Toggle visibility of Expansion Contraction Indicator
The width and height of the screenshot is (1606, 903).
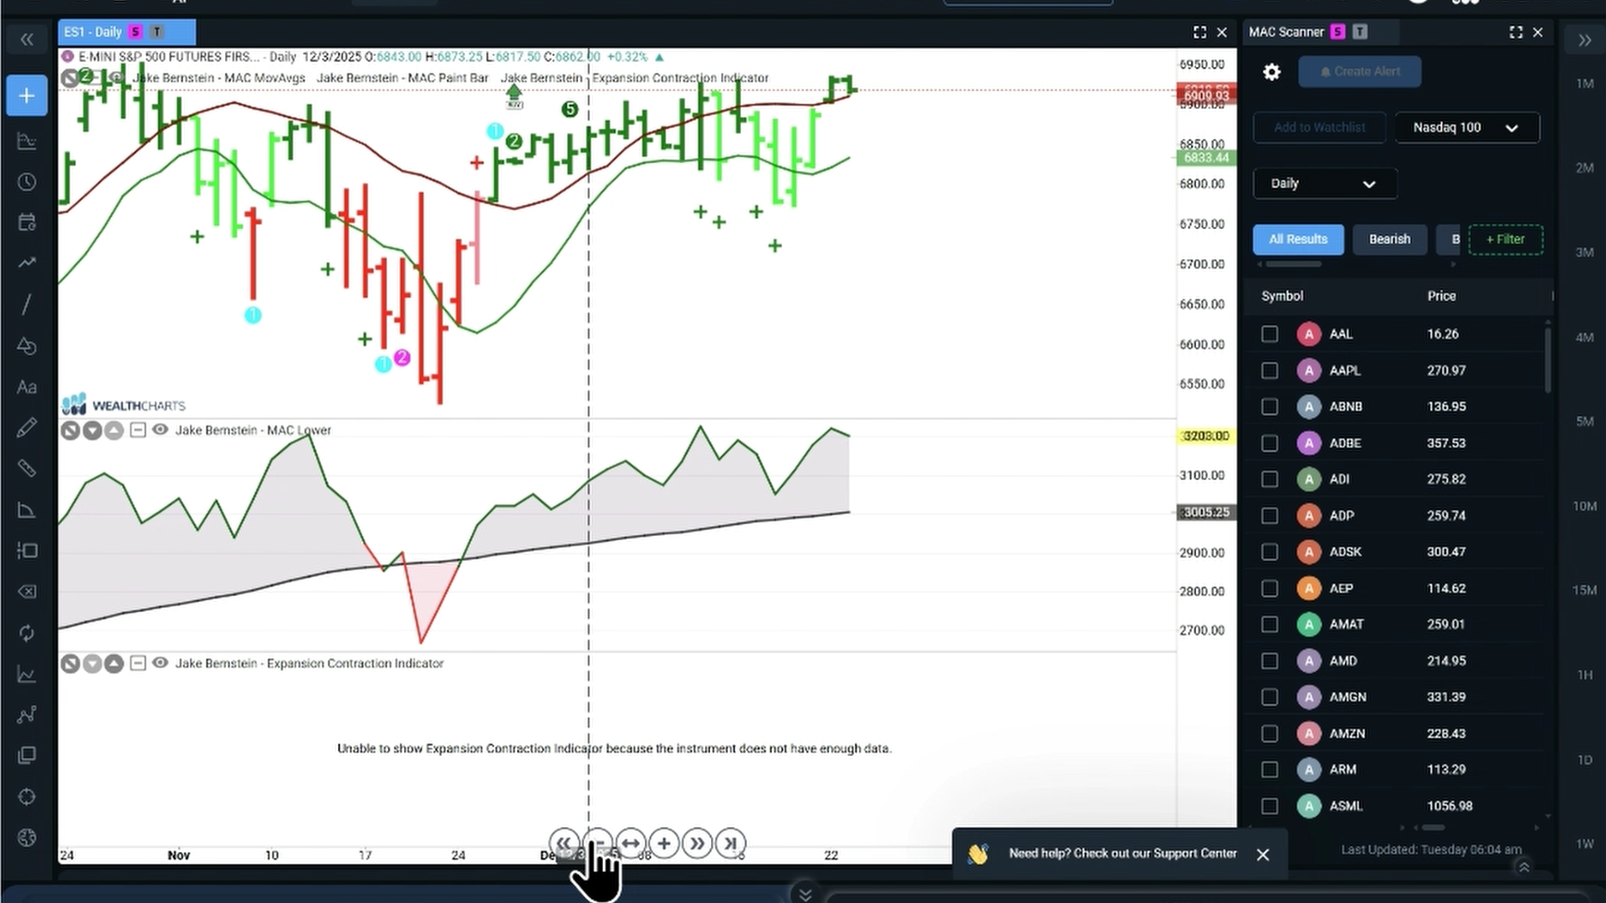point(160,663)
